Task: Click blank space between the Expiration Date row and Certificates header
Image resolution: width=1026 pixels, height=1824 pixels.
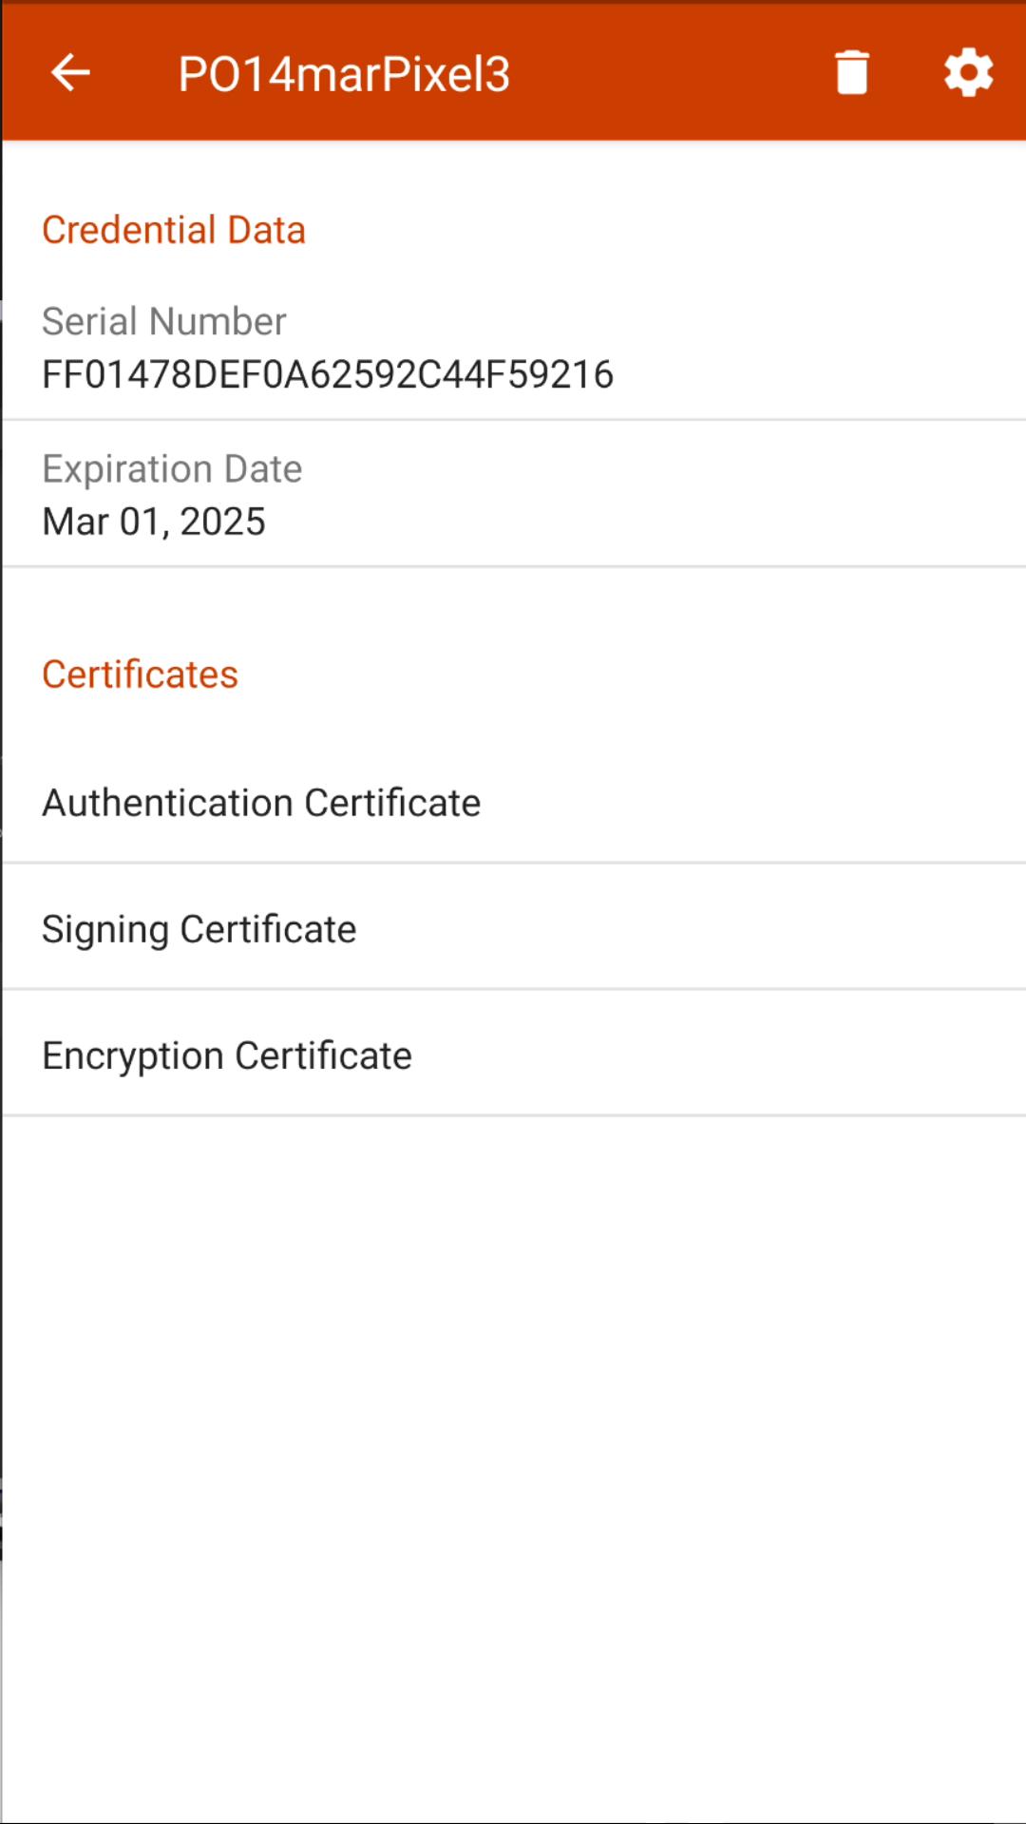Action: [x=513, y=608]
